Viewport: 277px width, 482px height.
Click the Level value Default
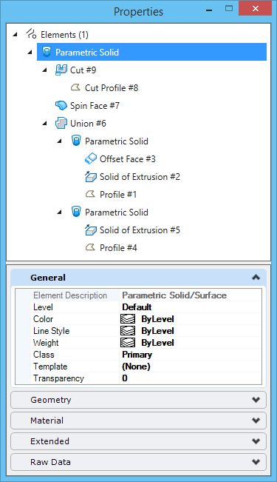pyautogui.click(x=137, y=307)
